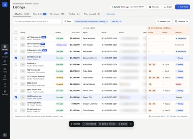Viewport: 193px width, 139px height.
Task: Switch to the Price changed tab
Action: tap(92, 14)
